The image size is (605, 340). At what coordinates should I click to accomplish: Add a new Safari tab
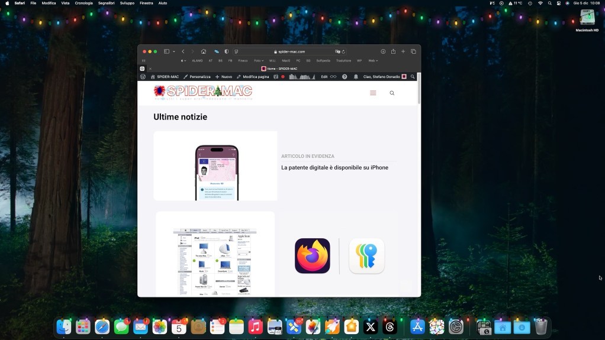(403, 51)
